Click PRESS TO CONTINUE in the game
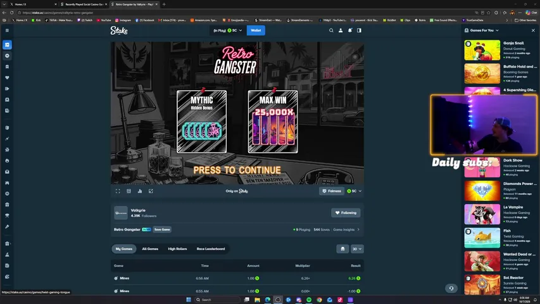The height and width of the screenshot is (304, 540). coord(237,170)
